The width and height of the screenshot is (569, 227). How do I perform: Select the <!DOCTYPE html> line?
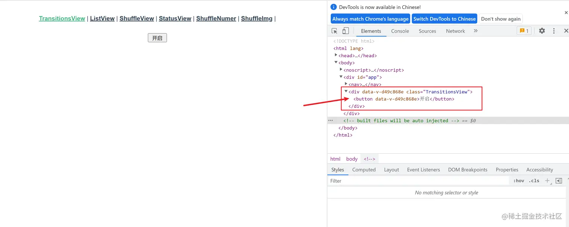[x=354, y=41]
